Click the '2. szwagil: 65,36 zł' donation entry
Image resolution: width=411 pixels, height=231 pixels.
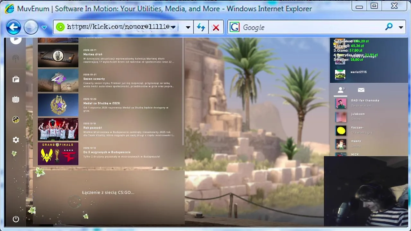point(349,46)
